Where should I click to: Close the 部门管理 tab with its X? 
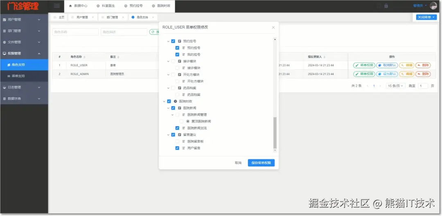pyautogui.click(x=123, y=17)
